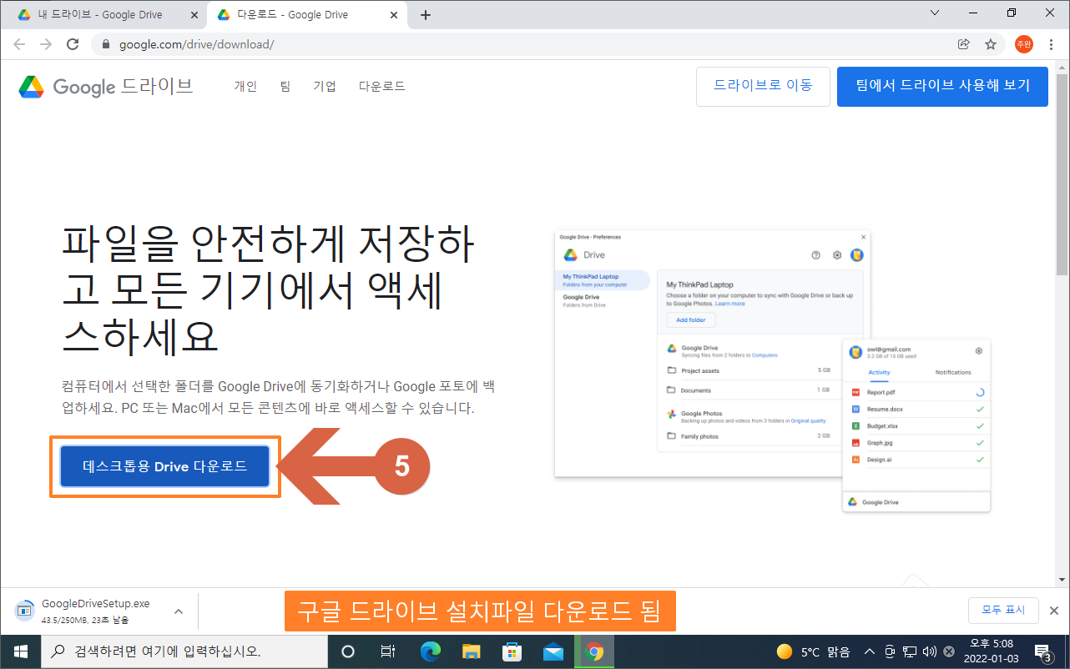Click 모두 표시 downloads button
Image resolution: width=1070 pixels, height=669 pixels.
1003,610
